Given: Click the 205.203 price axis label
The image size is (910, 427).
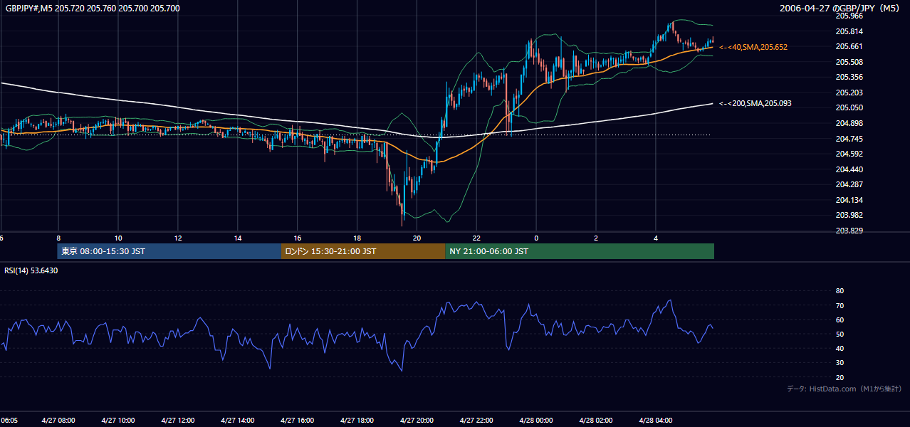Looking at the screenshot, I should [x=849, y=93].
